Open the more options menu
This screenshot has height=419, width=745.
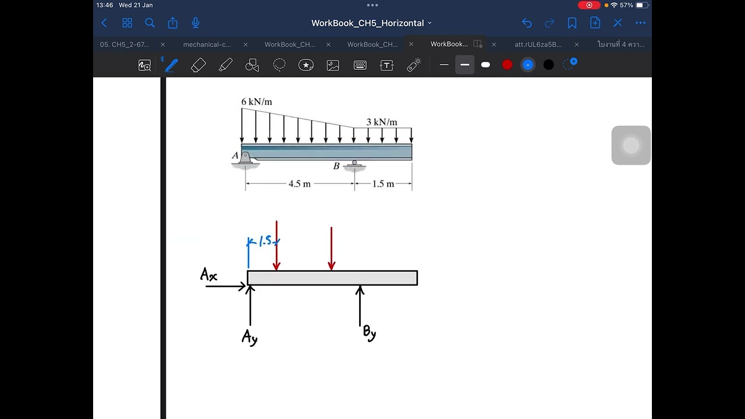(x=641, y=23)
